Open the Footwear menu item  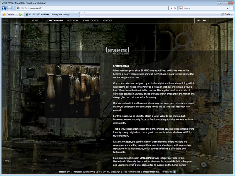pyautogui.click(x=73, y=21)
